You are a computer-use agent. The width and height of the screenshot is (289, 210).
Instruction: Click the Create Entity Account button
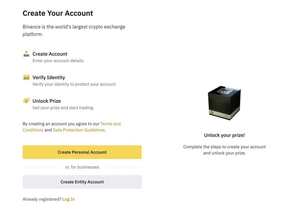point(82,182)
